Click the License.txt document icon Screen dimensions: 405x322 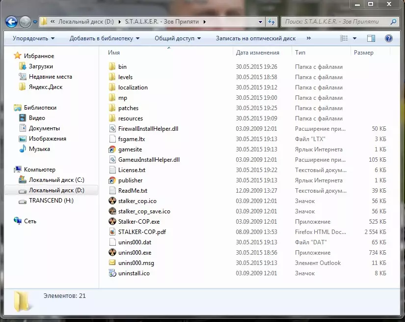click(112, 170)
